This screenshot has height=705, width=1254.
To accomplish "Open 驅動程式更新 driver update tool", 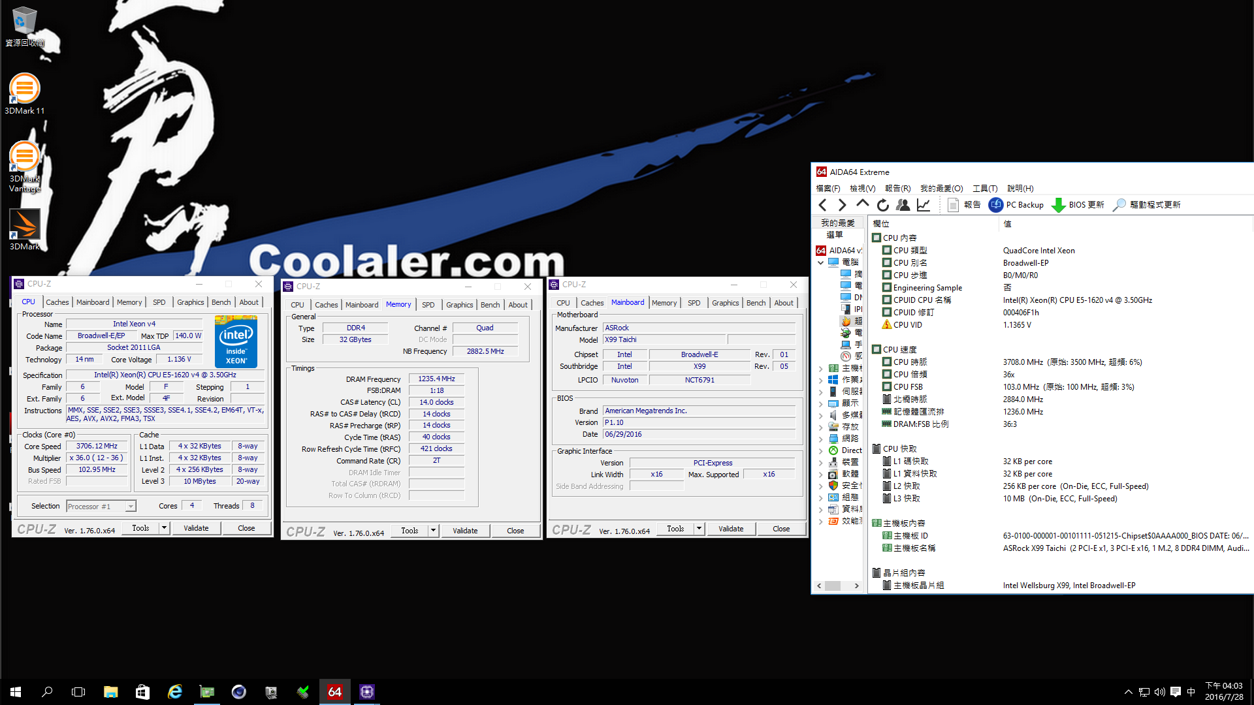I will 1147,205.
